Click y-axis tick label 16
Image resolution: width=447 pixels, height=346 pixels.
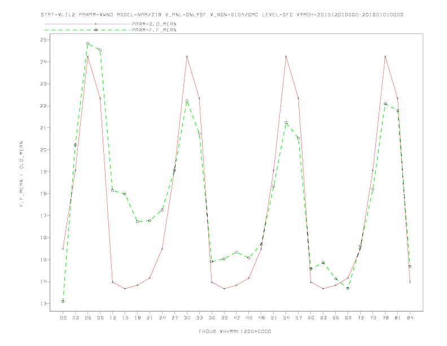click(43, 237)
